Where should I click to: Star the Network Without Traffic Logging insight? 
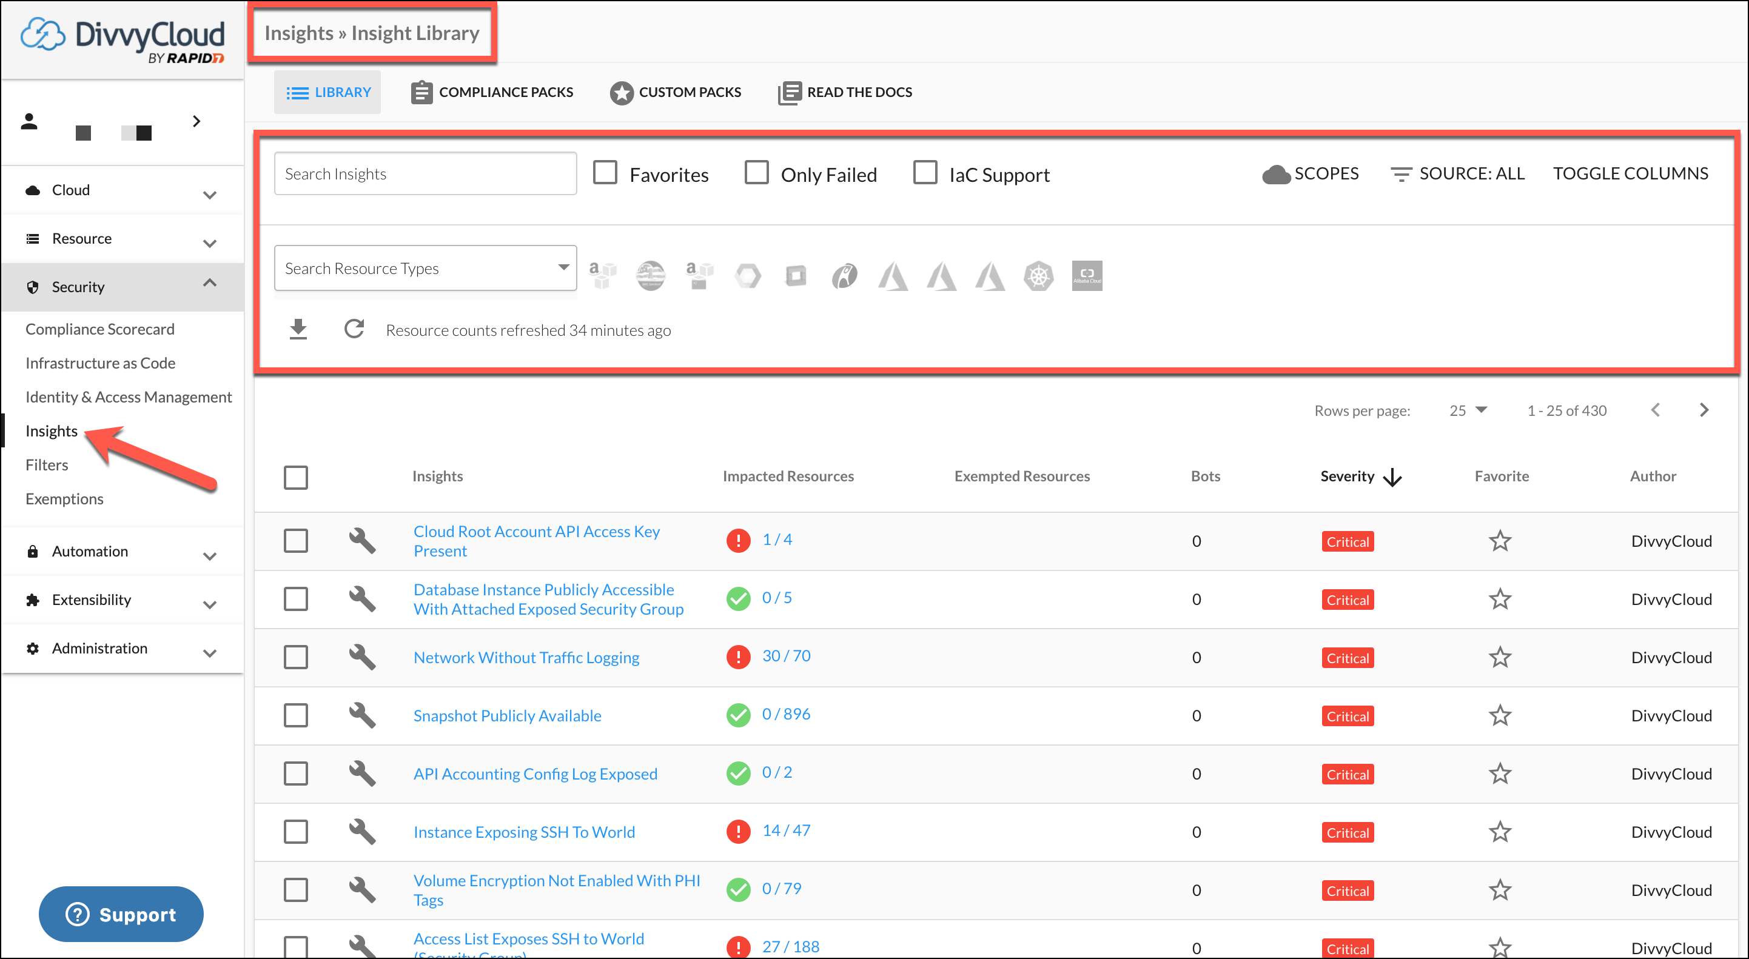pyautogui.click(x=1499, y=657)
